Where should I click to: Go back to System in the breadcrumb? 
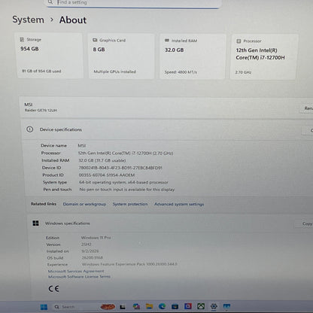tap(28, 20)
